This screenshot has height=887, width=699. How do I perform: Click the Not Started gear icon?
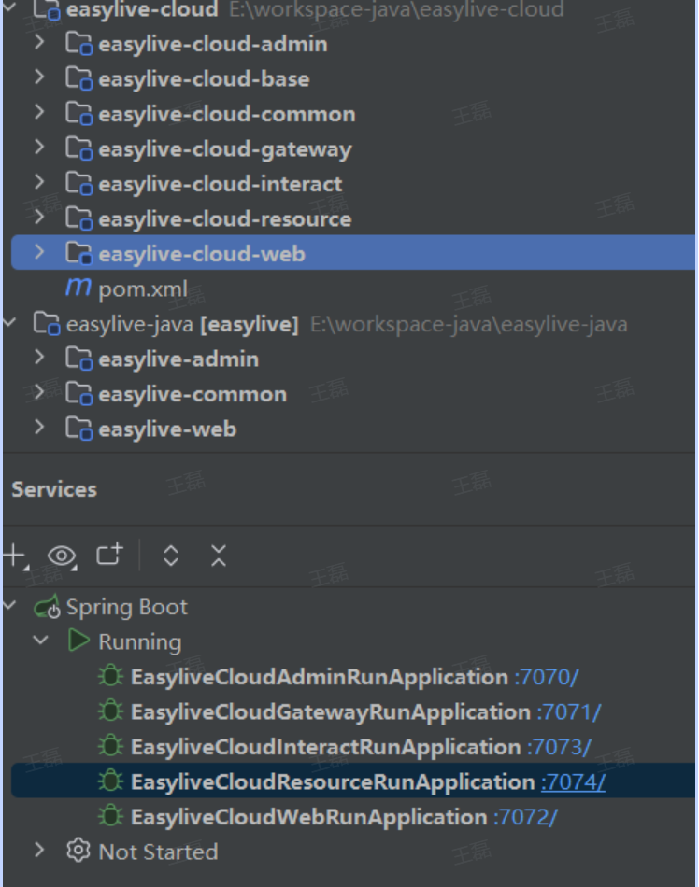tap(78, 852)
